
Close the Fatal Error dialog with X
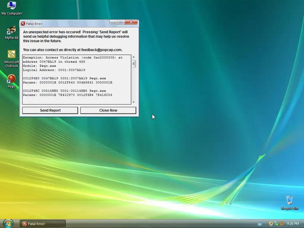131,22
